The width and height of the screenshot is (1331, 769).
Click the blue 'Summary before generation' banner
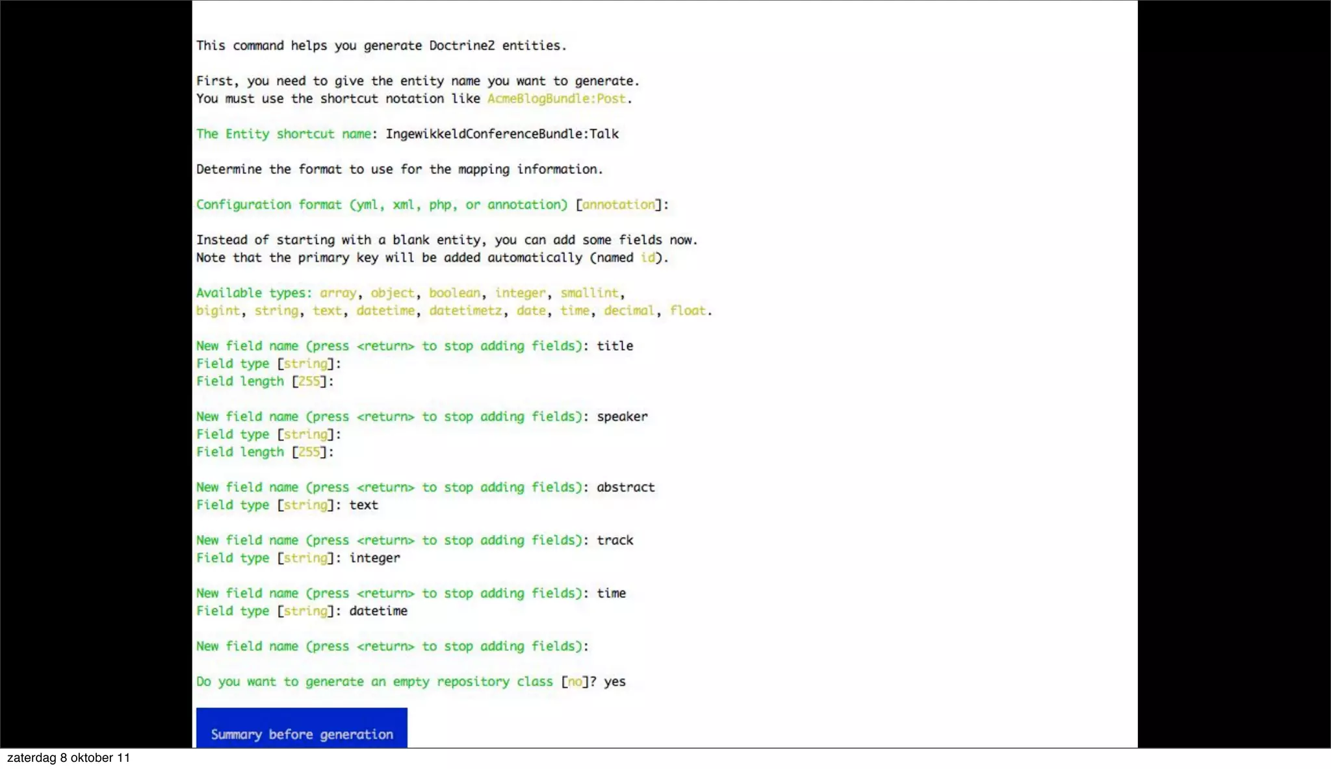(302, 733)
